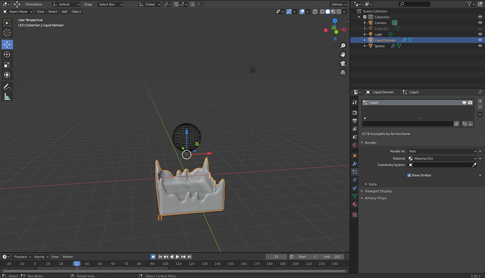This screenshot has width=485, height=278.
Task: Open the Select menu
Action: coord(53,12)
